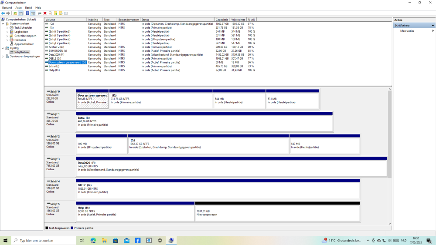Expand the Gedeelde mappen node
Viewport: 436px width, 245px height.
[x=7, y=36]
